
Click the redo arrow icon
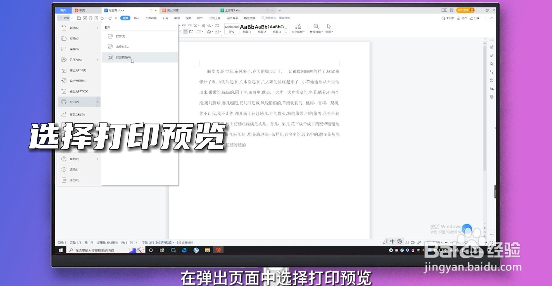pos(110,18)
